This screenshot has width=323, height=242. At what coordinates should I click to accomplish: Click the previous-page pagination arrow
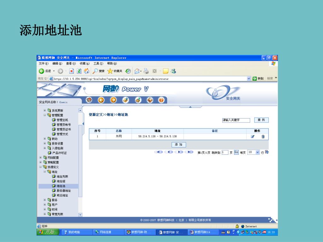[x=169, y=152]
